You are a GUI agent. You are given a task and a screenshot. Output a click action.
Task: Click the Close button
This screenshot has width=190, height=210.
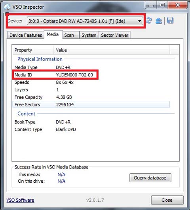tap(167, 200)
